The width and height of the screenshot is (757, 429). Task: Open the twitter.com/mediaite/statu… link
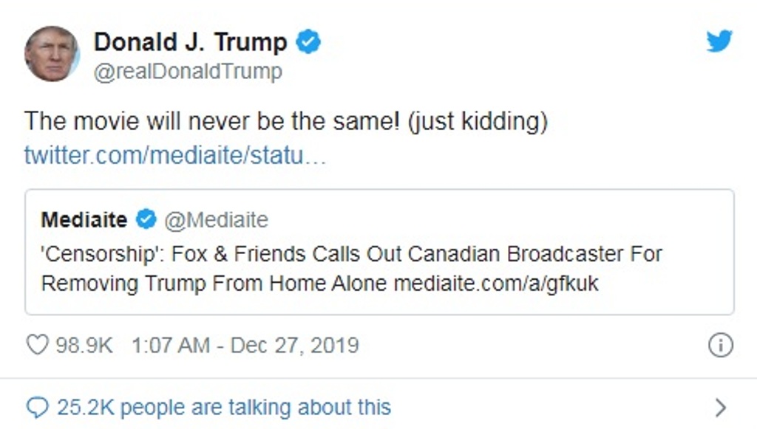(x=174, y=156)
